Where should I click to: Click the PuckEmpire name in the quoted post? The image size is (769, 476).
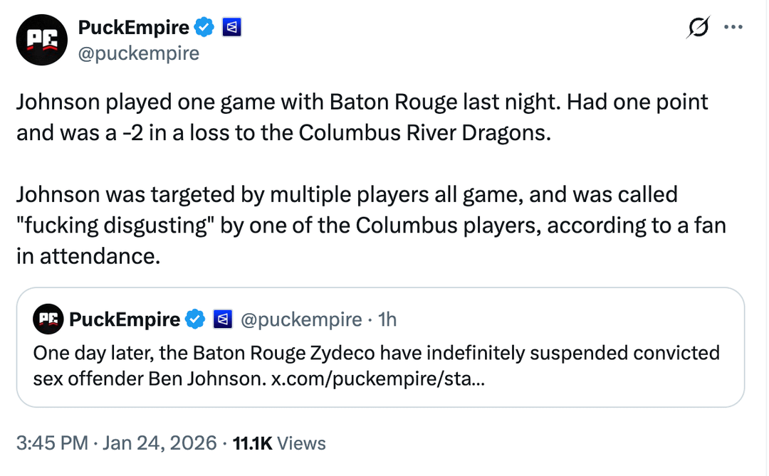(125, 320)
